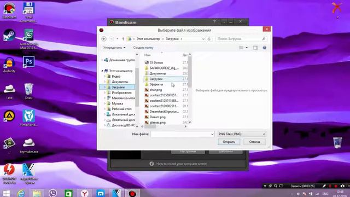Image resolution: width=350 pixels, height=197 pixels.
Task: Launch Steam from the desktop
Action: (9, 35)
